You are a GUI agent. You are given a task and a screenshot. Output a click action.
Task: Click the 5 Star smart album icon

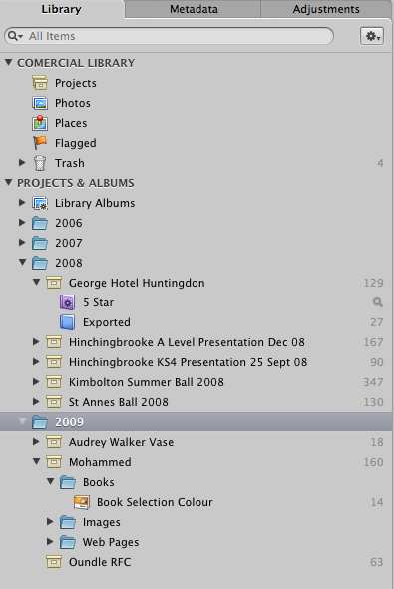[67, 302]
